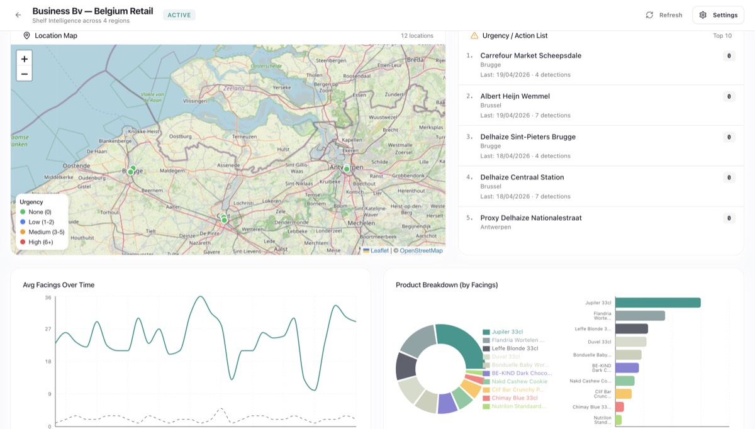Zoom out on the location map
755x429 pixels.
pos(25,74)
